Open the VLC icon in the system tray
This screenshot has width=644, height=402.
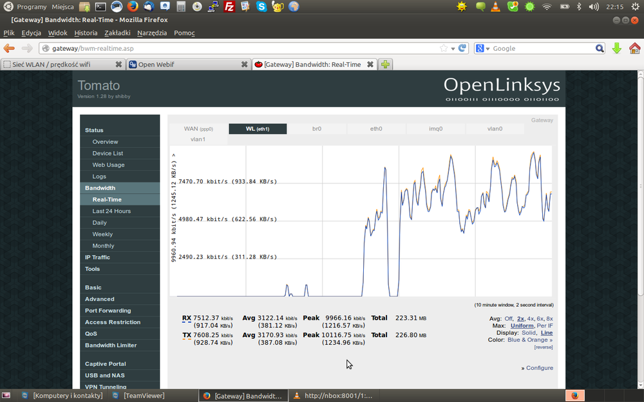click(x=496, y=7)
